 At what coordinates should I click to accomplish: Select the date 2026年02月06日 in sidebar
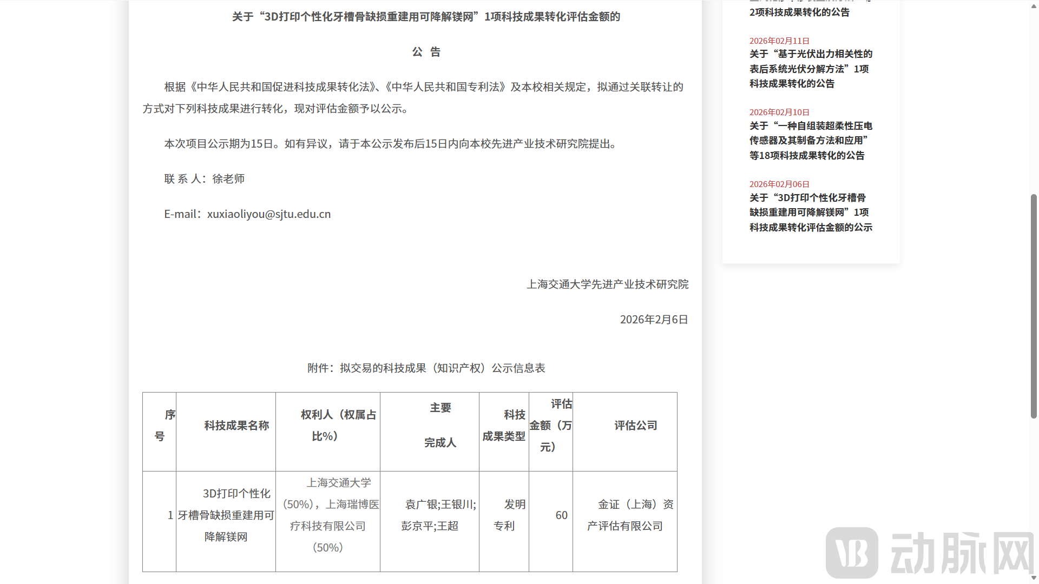[x=779, y=184]
